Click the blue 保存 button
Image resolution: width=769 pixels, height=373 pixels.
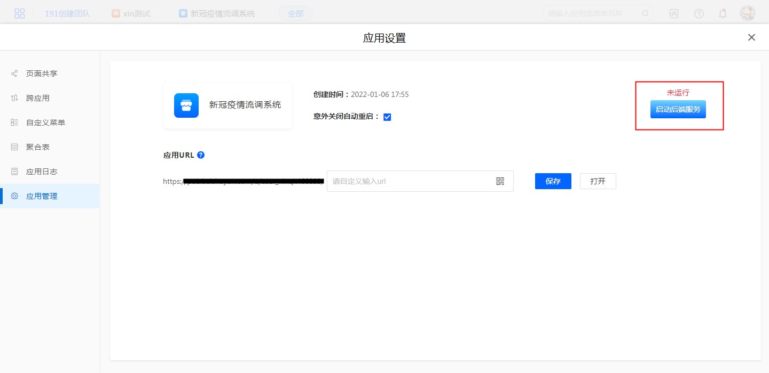(x=553, y=181)
